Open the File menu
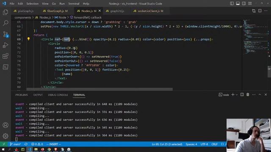 pyautogui.click(x=12, y=3)
